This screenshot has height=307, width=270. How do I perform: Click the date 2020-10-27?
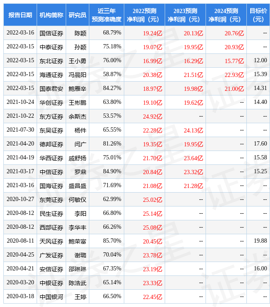click(20, 199)
